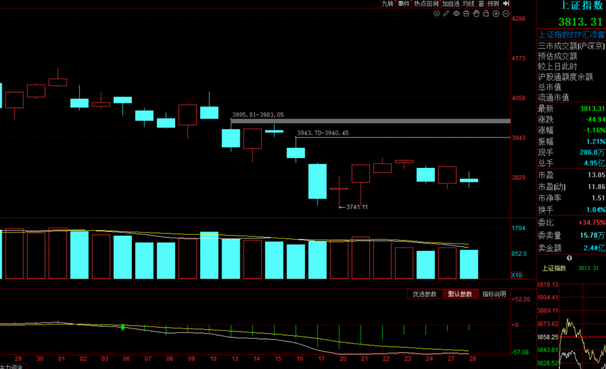Viewport: 606px width, 369px height.
Task: Toggle the 九转 indicator
Action: pos(388,3)
